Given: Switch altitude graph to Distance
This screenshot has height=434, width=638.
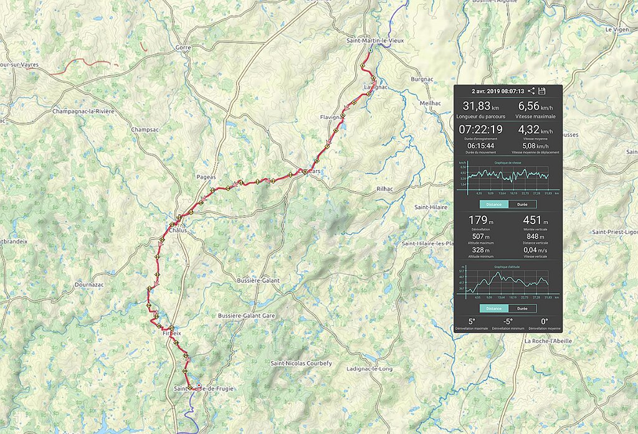Looking at the screenshot, I should (493, 308).
